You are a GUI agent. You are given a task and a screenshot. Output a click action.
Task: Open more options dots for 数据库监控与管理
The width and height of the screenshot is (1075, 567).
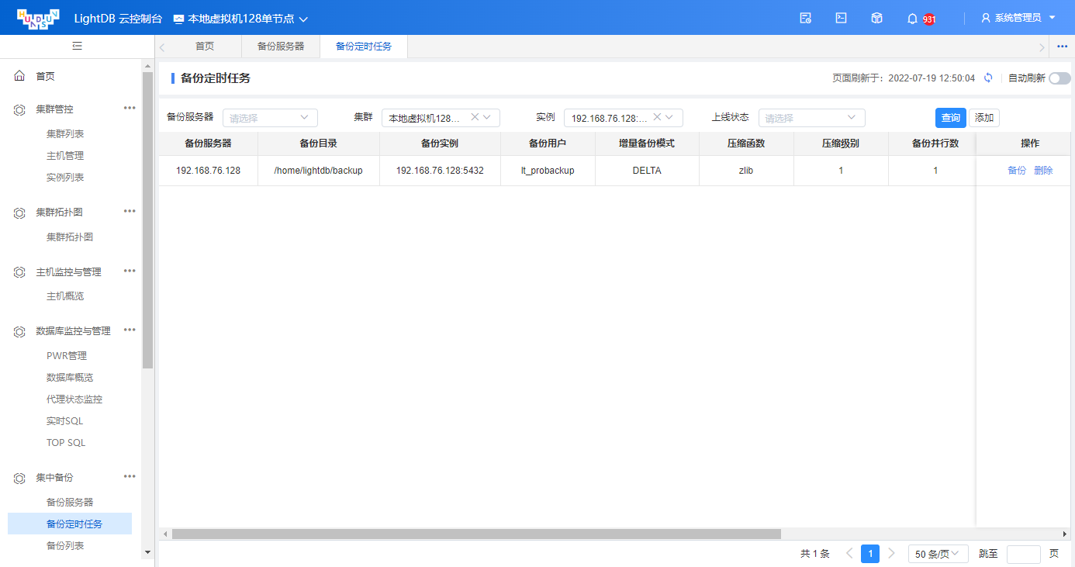[x=130, y=330]
